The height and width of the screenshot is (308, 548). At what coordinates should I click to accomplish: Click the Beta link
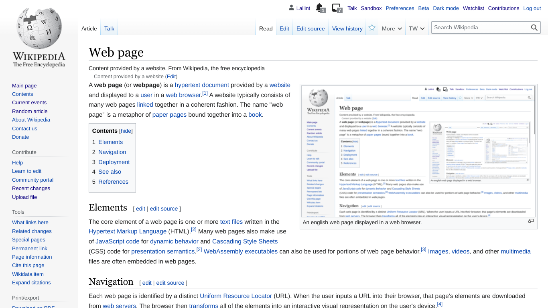click(x=424, y=8)
